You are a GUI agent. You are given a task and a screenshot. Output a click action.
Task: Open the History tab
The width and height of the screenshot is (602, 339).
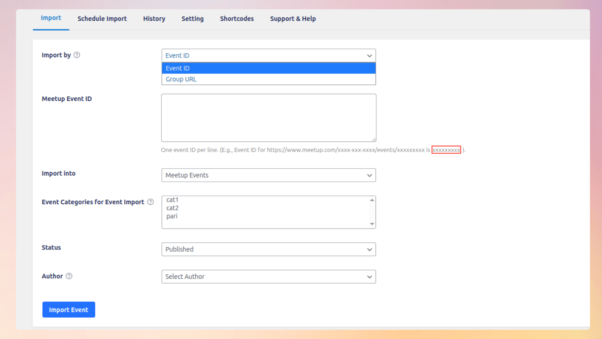click(154, 19)
